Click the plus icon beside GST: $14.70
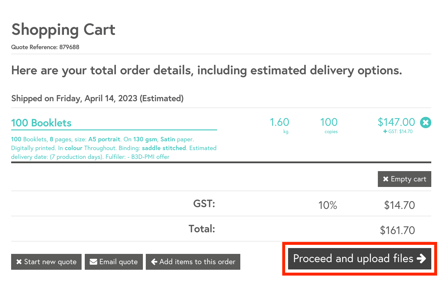Image resolution: width=443 pixels, height=282 pixels. click(385, 132)
